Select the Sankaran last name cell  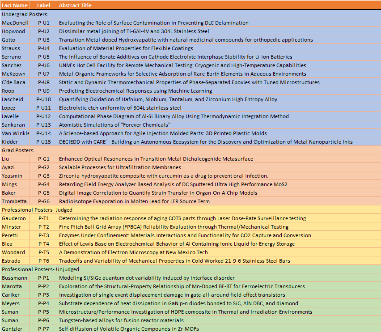tap(15, 125)
